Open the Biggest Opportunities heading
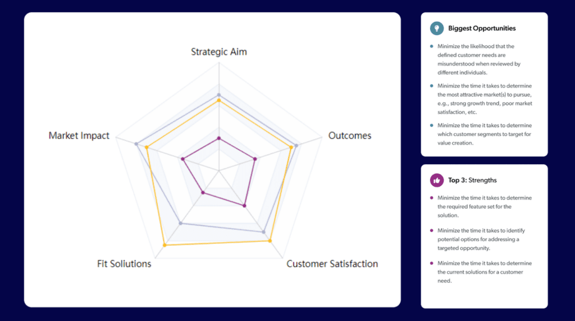 (482, 29)
